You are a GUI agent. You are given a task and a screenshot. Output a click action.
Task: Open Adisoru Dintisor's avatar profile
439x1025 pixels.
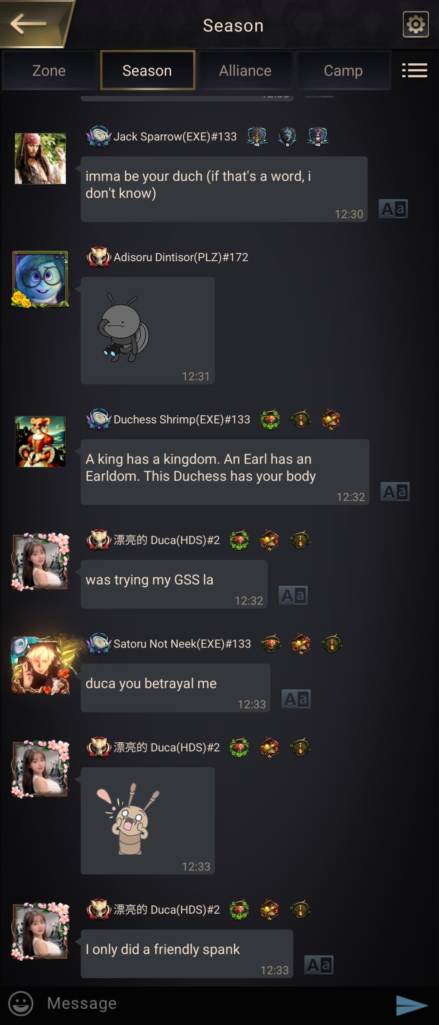coord(40,279)
